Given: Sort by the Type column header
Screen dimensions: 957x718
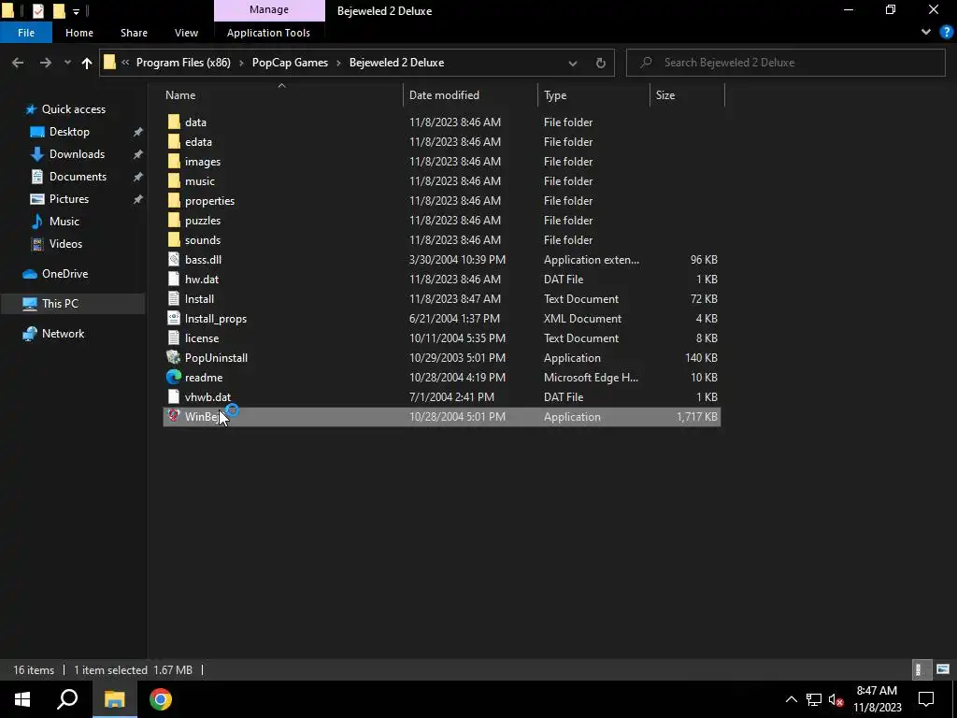Looking at the screenshot, I should click(x=593, y=95).
